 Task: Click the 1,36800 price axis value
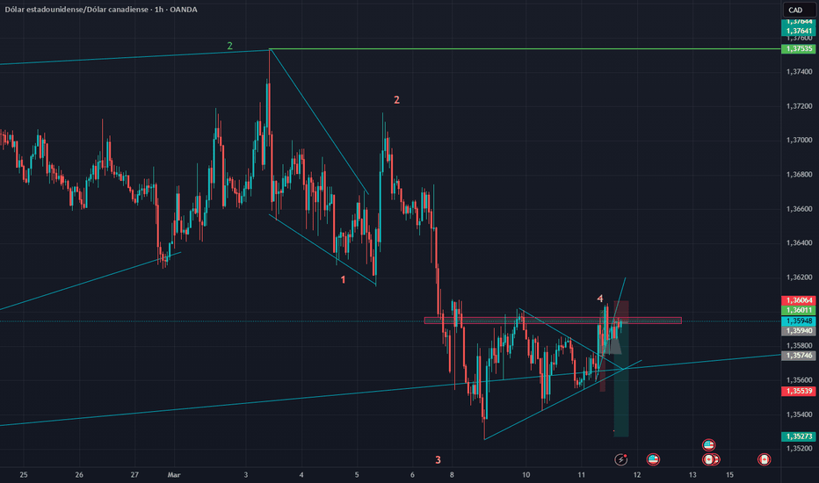tap(799, 175)
